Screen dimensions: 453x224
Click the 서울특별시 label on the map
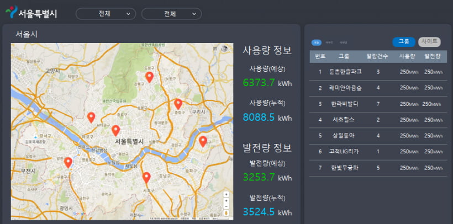click(x=129, y=141)
